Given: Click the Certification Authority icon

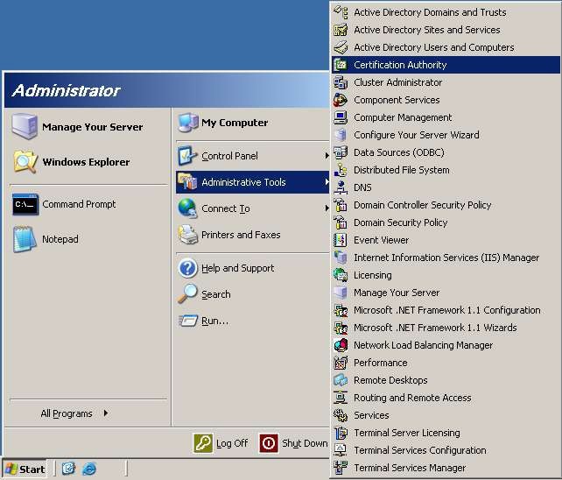Looking at the screenshot, I should [x=341, y=65].
